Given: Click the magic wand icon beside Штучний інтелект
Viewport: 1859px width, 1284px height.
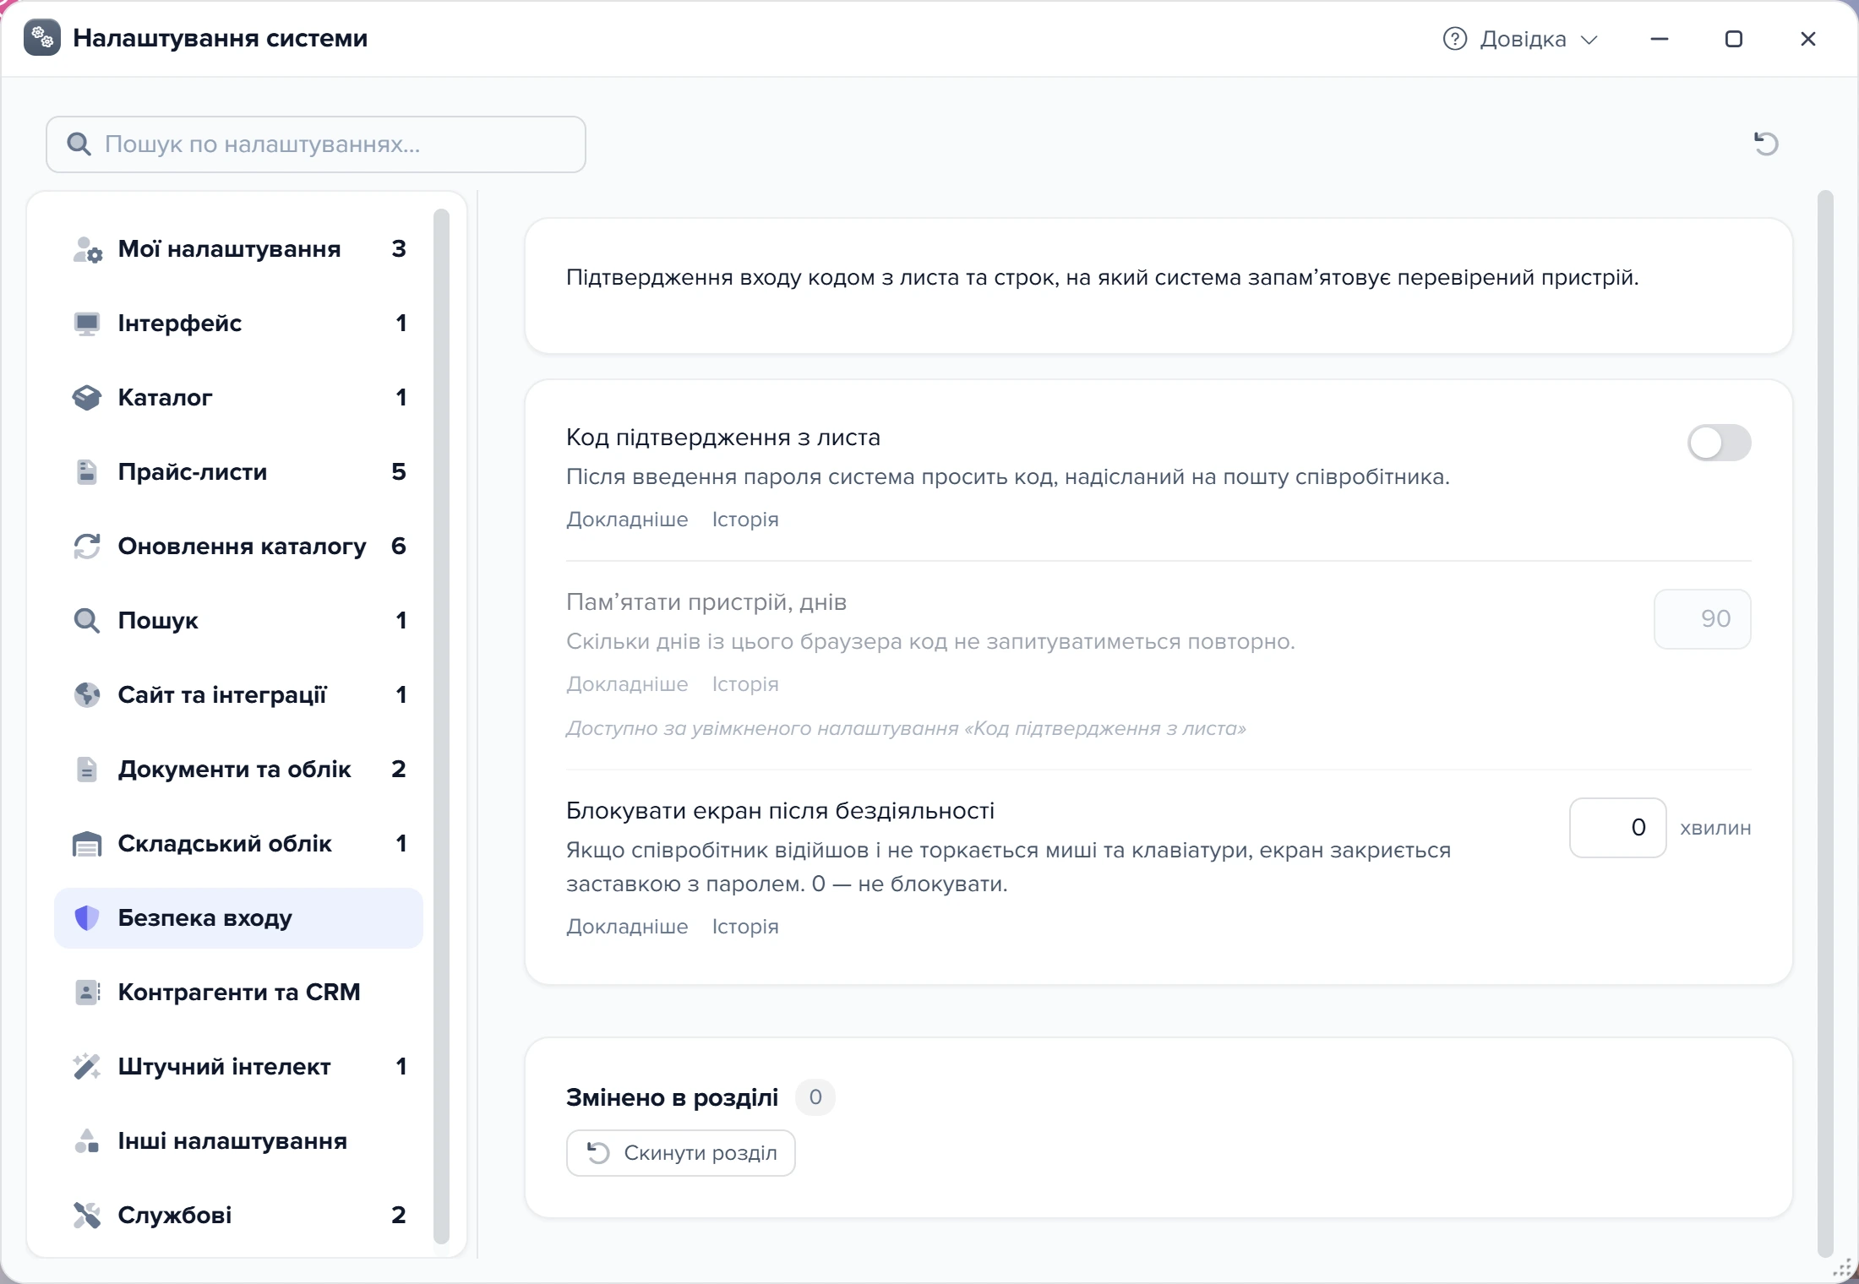Looking at the screenshot, I should point(87,1067).
